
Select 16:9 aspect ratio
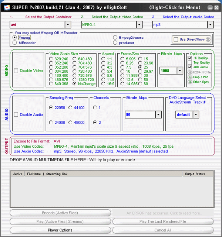(x=103, y=83)
